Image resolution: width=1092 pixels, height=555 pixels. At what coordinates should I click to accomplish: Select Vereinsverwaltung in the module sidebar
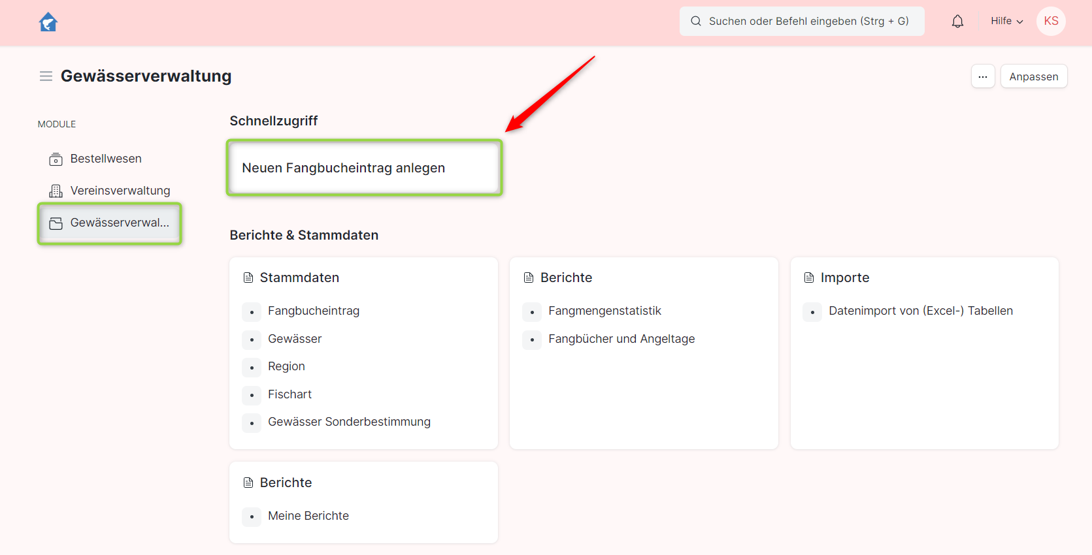coord(120,191)
